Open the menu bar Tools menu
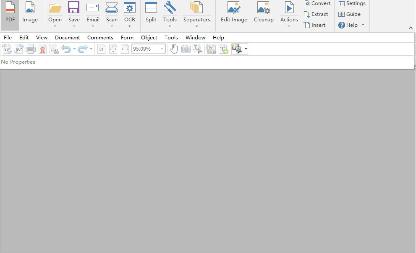 click(171, 38)
